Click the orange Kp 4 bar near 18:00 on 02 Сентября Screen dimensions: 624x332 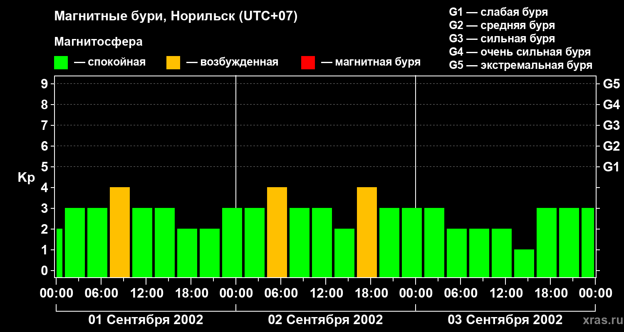coord(367,232)
